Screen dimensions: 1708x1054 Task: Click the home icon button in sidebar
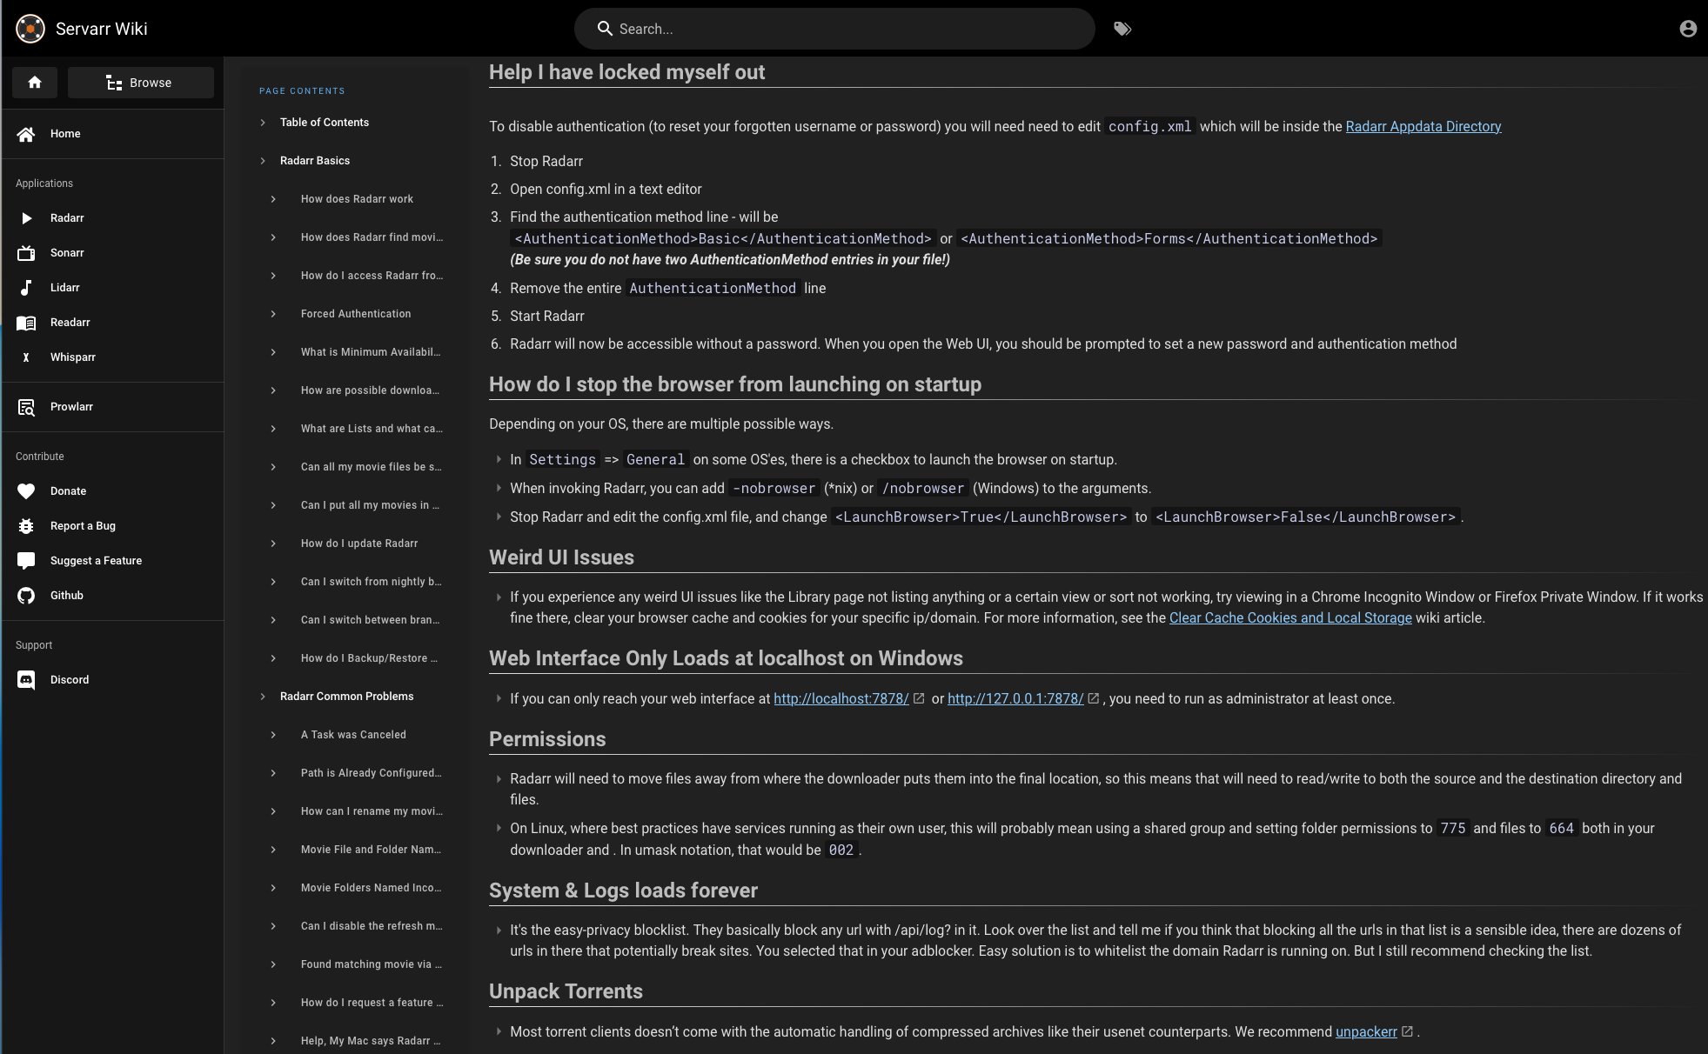click(x=35, y=83)
